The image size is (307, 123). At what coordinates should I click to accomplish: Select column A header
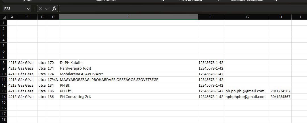point(12,17)
